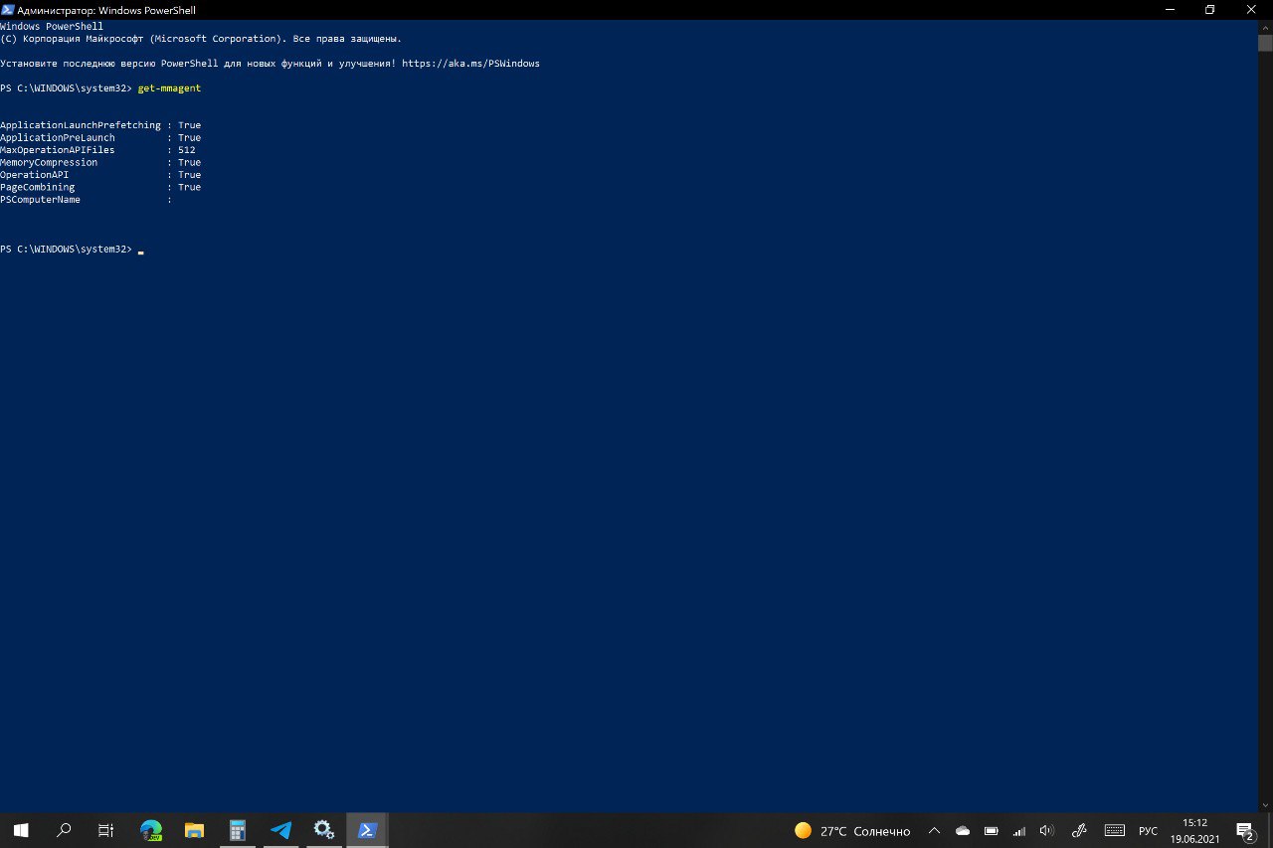Click the last prompt PS C:\WINDOWS\system32>
Screen dimensions: 1273x848
[x=66, y=250]
